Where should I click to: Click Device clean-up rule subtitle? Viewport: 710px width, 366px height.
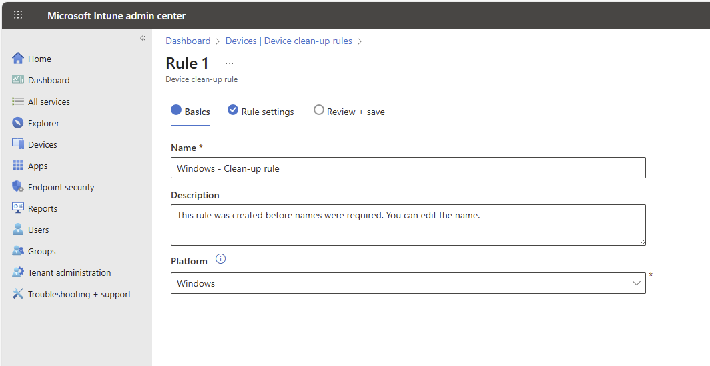[202, 79]
